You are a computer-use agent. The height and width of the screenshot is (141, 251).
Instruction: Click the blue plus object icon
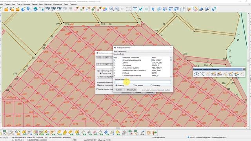click(x=88, y=9)
